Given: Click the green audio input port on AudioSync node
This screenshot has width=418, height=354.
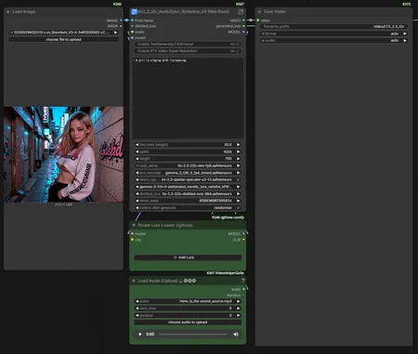Looking at the screenshot, I should 132,32.
